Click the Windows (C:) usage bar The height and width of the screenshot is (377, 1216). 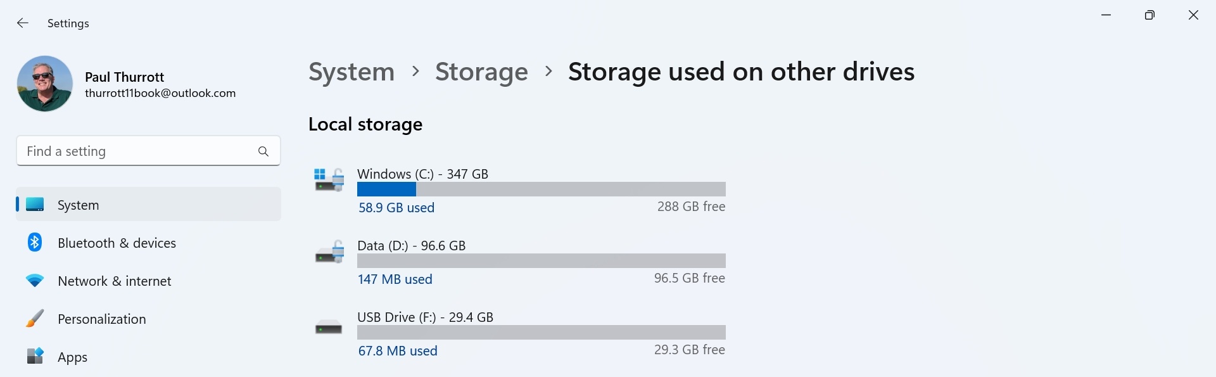pyautogui.click(x=541, y=189)
